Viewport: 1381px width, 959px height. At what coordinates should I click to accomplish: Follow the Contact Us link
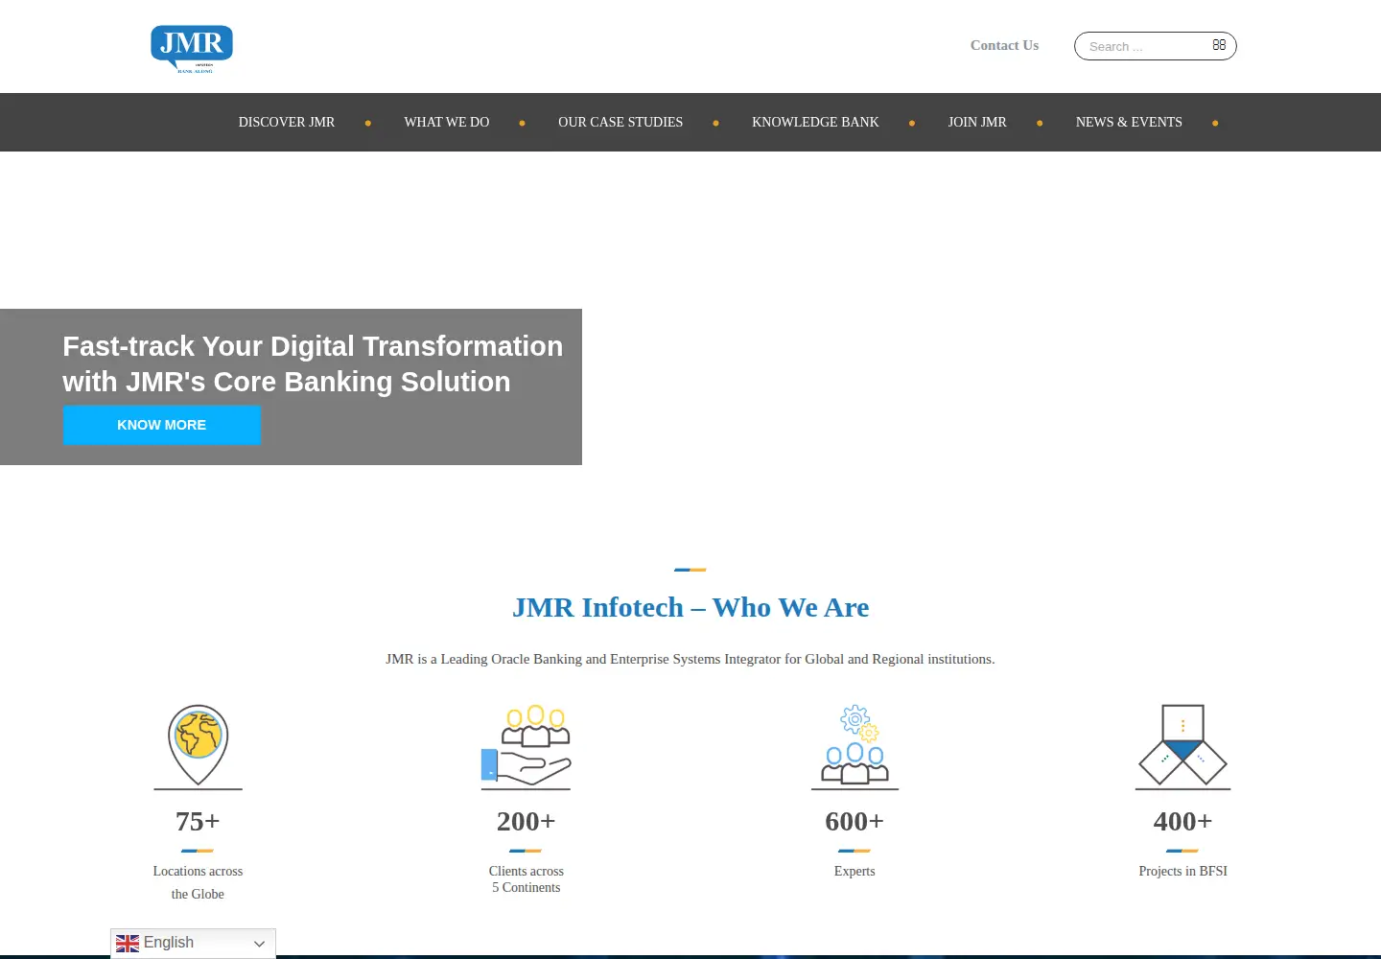click(1004, 45)
